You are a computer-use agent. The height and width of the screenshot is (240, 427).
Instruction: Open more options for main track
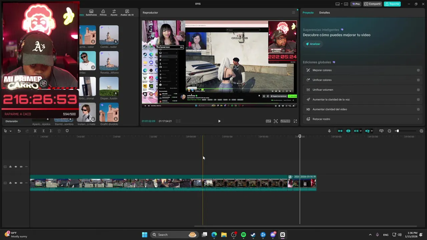point(26,183)
